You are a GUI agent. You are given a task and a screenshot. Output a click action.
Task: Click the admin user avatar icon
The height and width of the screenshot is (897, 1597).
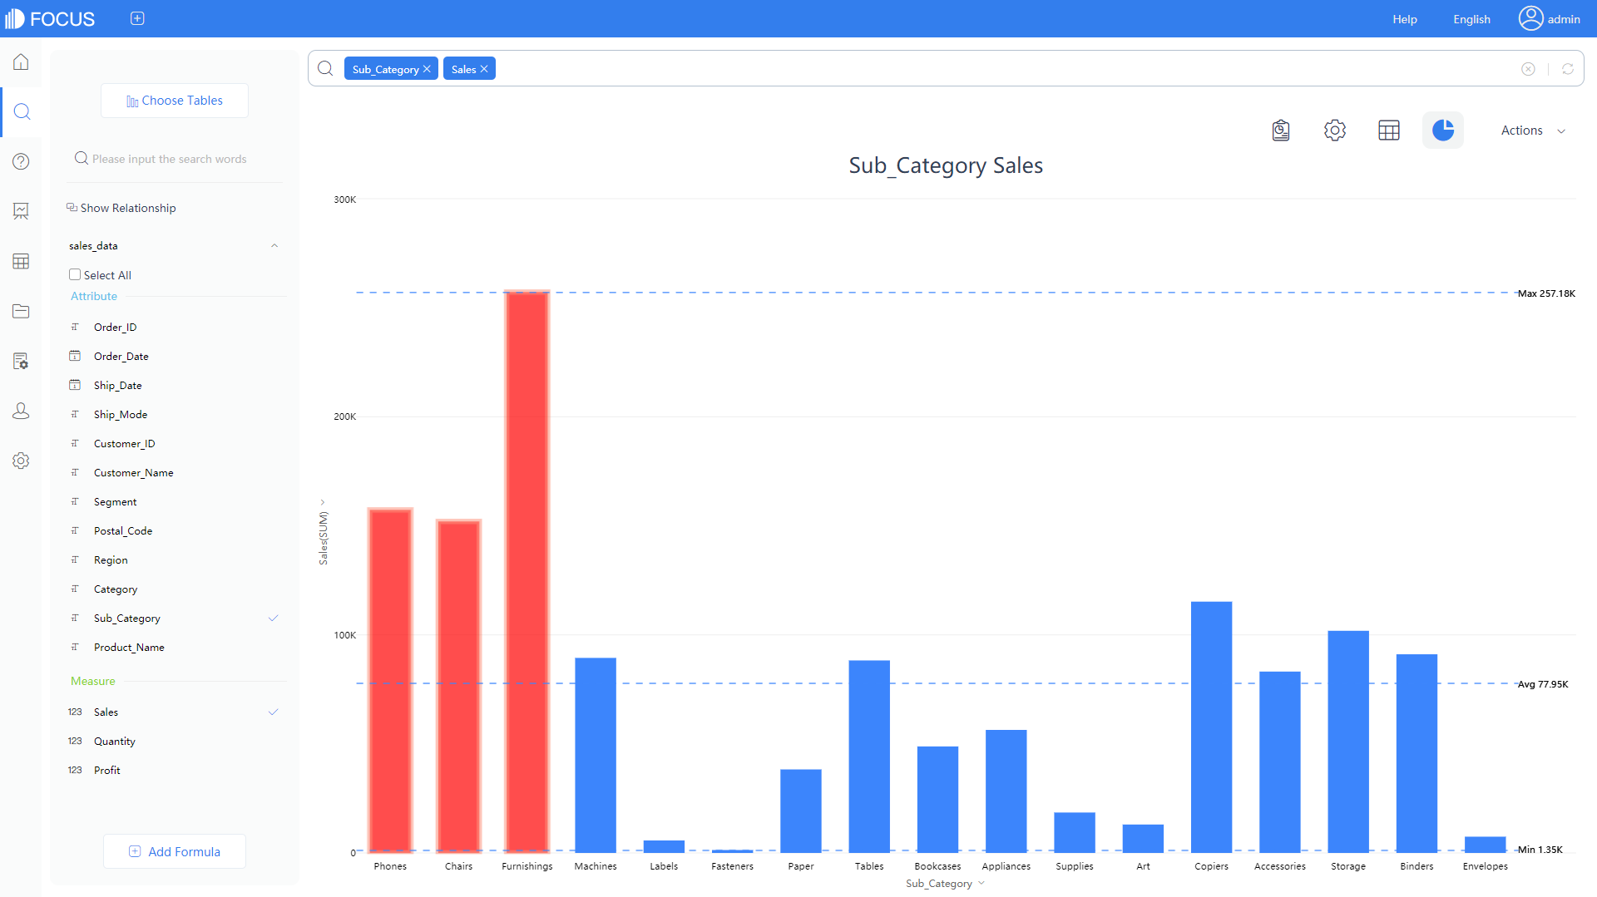[1530, 18]
